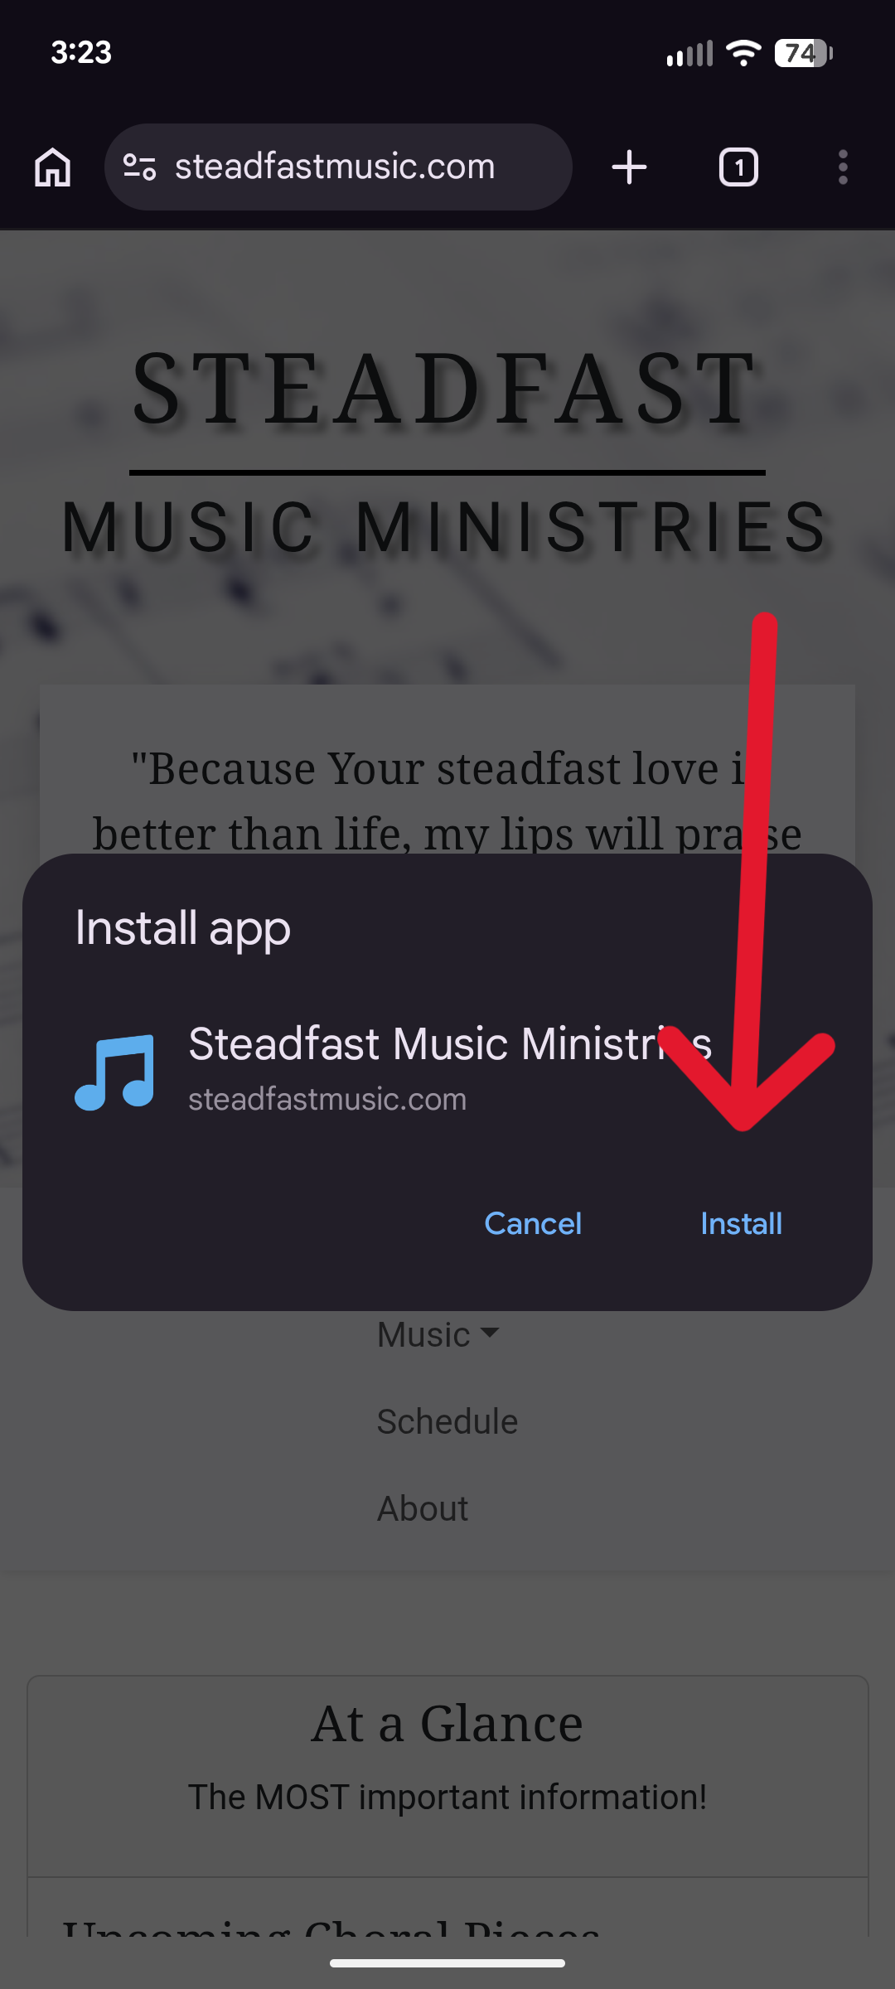
Task: Tap the At a Glance card heading
Action: [447, 1724]
